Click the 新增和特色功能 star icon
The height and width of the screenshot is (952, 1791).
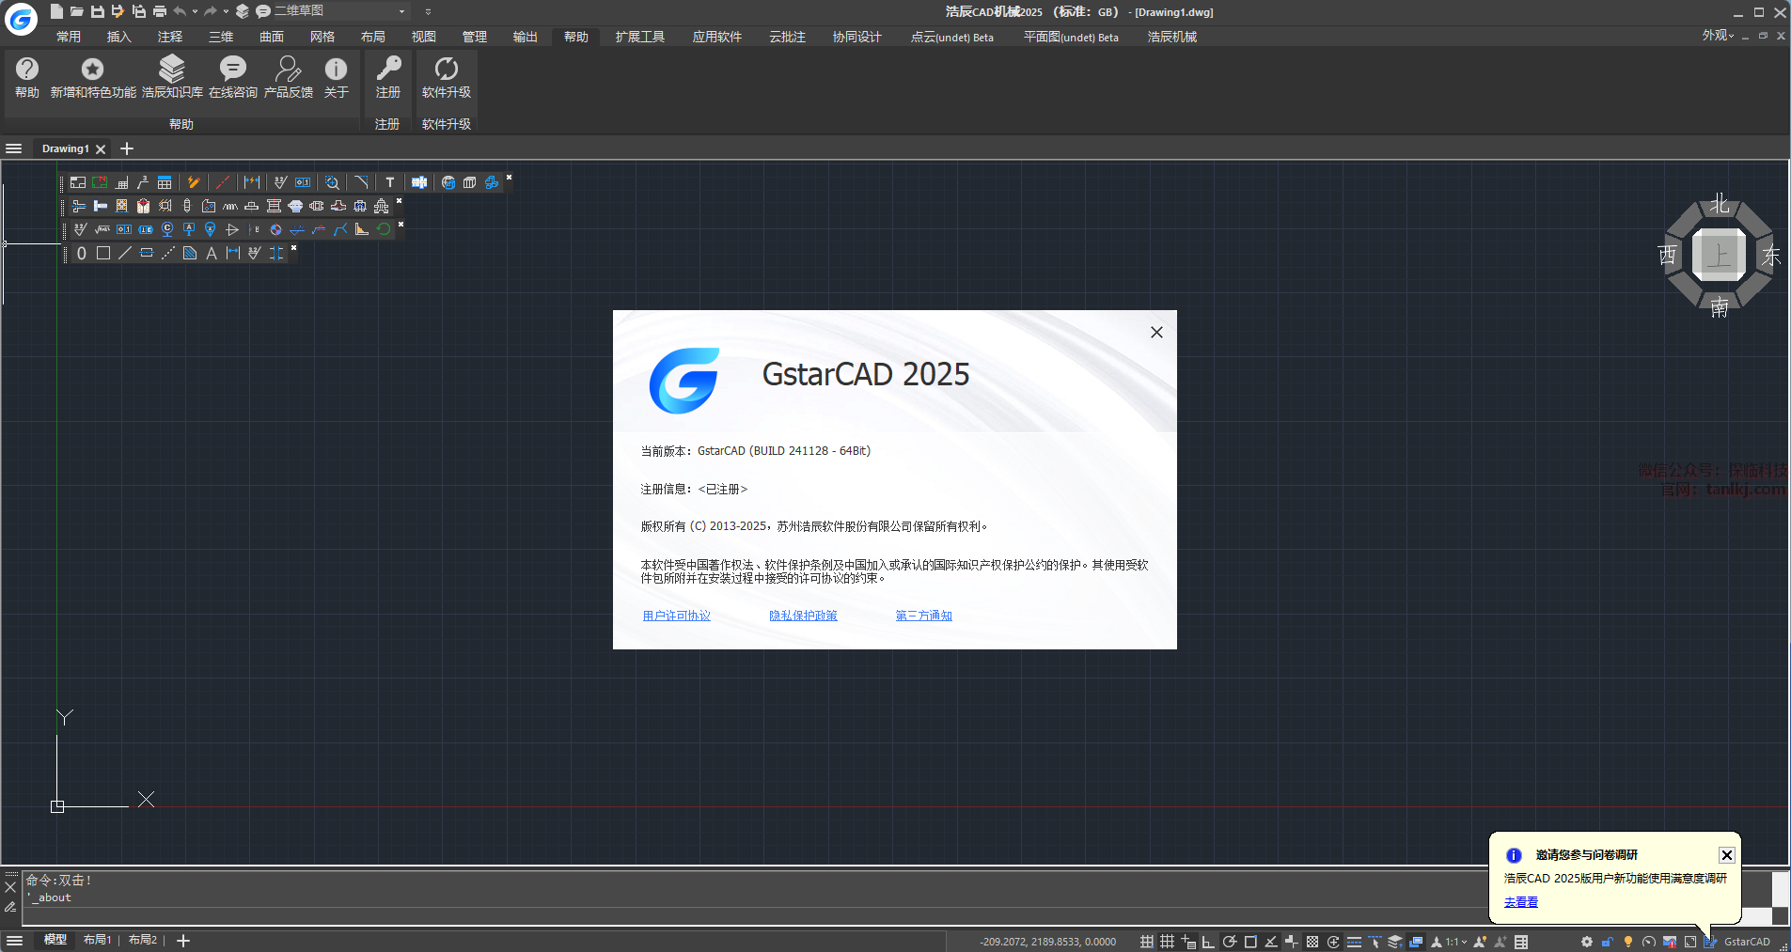click(x=92, y=70)
